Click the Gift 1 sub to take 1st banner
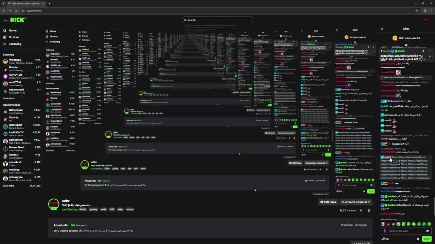 406,38
